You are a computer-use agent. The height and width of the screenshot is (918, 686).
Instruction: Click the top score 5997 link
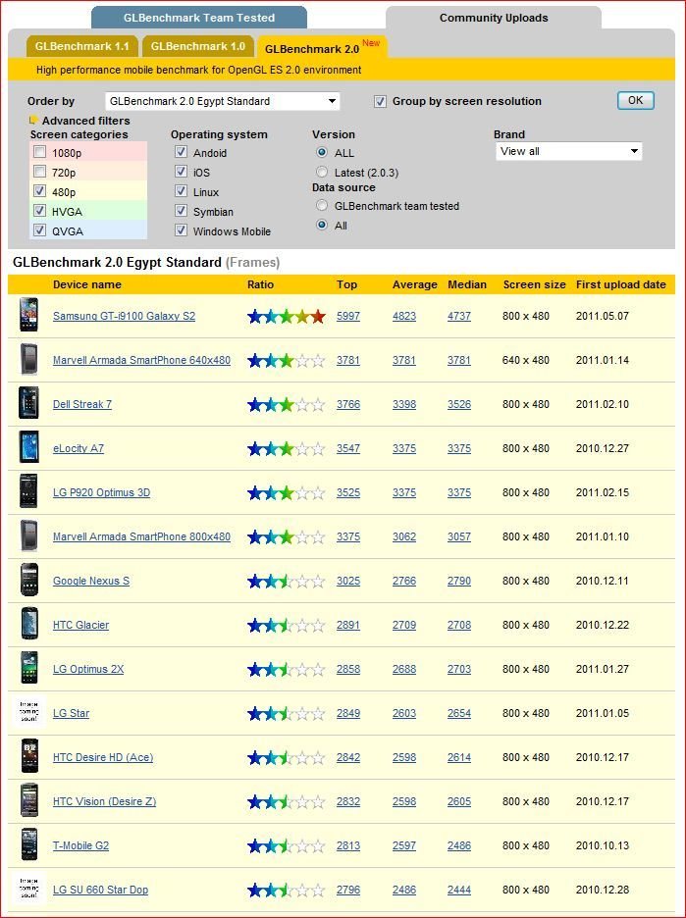coord(348,316)
